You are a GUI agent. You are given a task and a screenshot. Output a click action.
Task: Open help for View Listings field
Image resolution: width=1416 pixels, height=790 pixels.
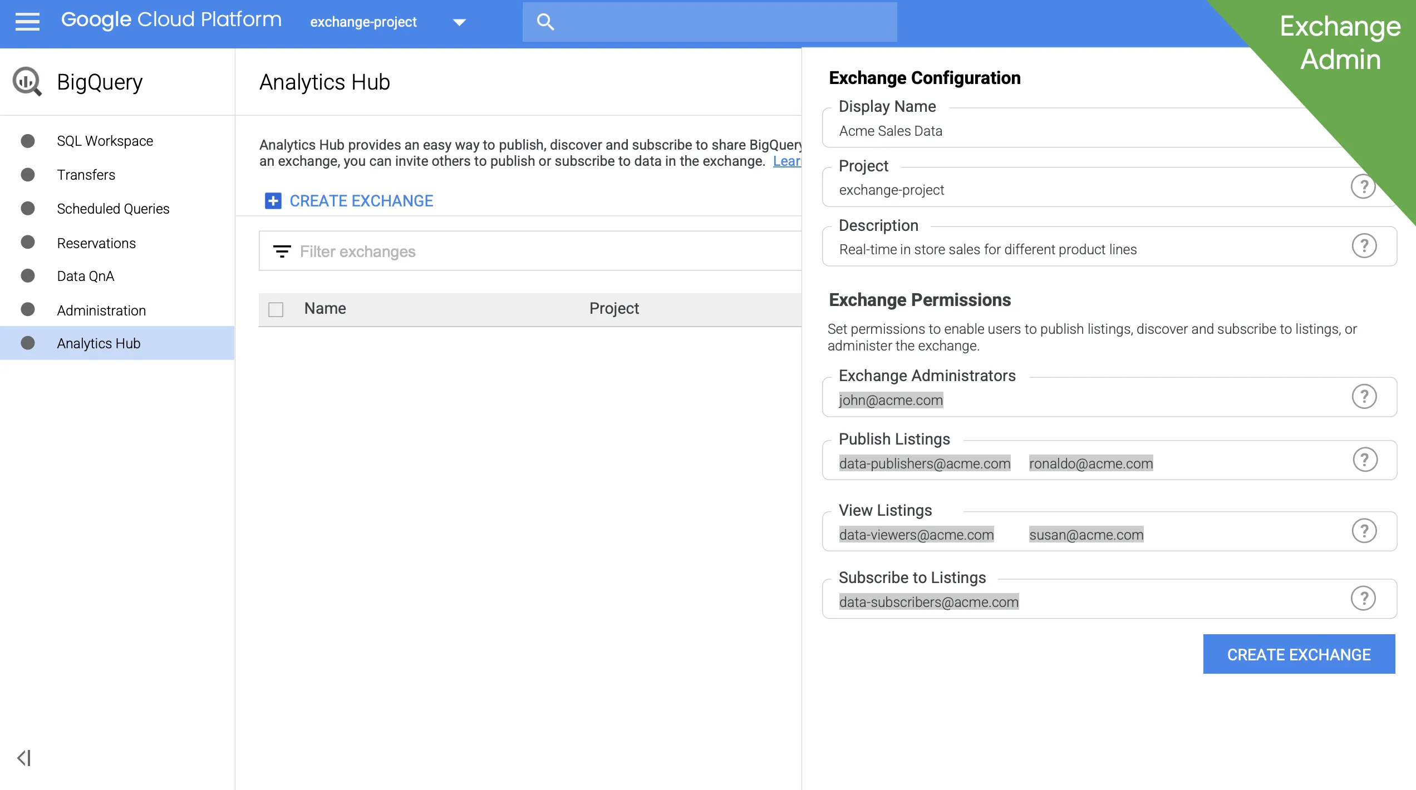pos(1364,531)
